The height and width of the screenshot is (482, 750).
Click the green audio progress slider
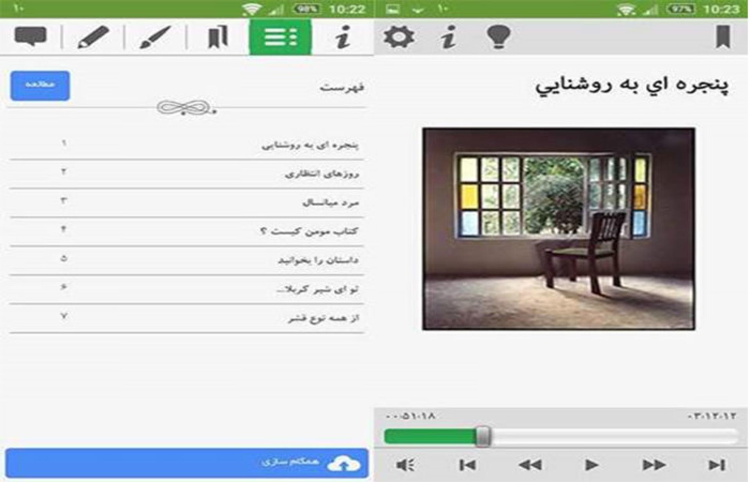(x=561, y=436)
